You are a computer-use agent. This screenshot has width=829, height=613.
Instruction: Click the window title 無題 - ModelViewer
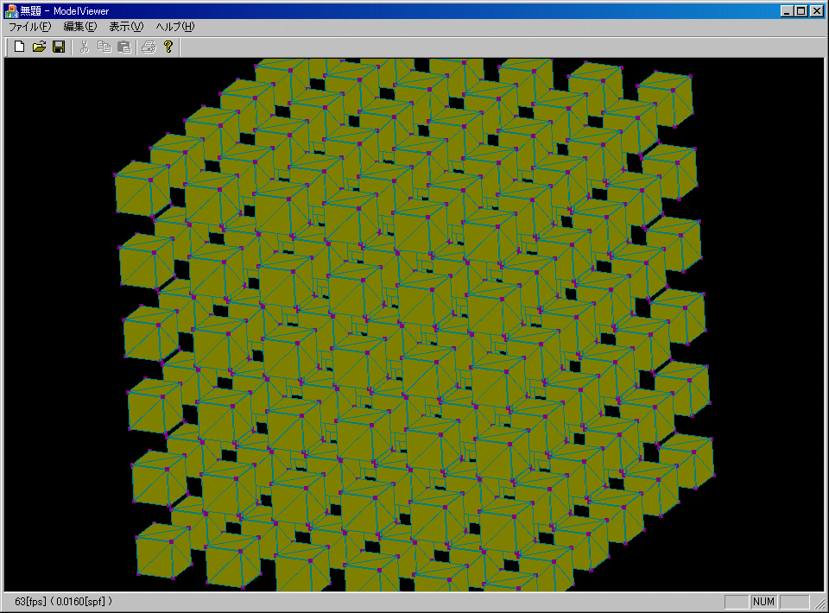tap(65, 10)
